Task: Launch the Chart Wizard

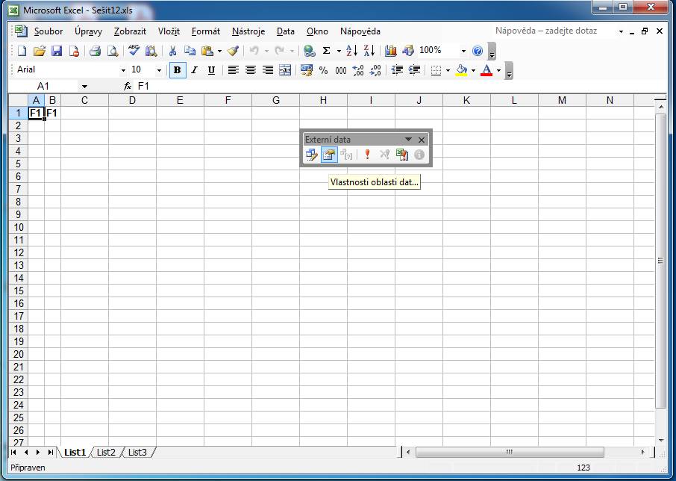Action: click(x=390, y=51)
